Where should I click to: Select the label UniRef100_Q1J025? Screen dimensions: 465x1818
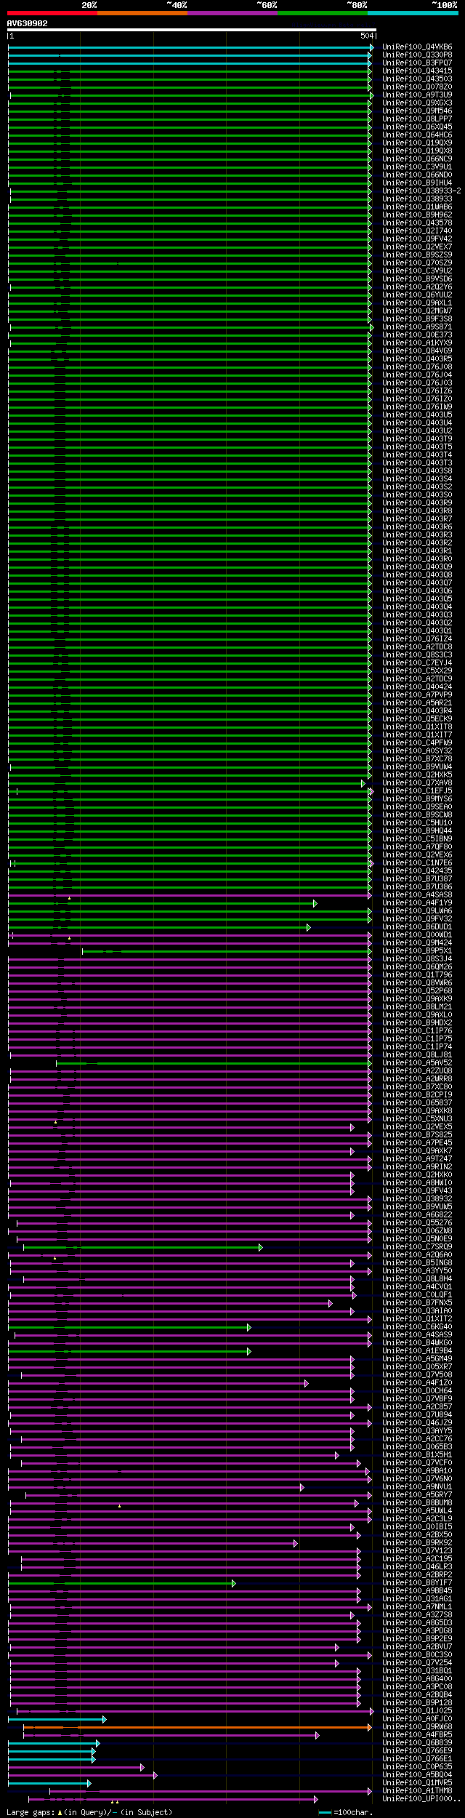click(x=417, y=1711)
